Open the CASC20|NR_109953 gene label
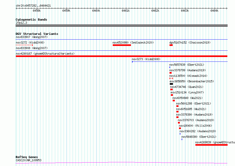Image resolution: width=235 pixels, height=166 pixels. tap(29, 160)
